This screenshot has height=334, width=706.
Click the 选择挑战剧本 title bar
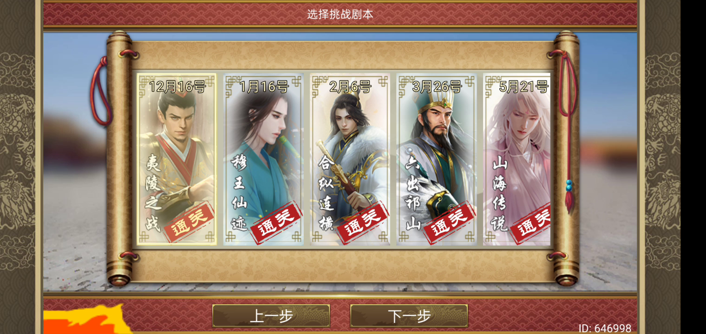[340, 14]
